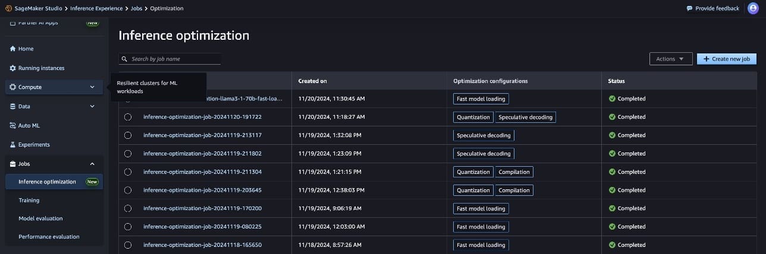This screenshot has width=766, height=254.
Task: Click the SageMaker Studio logo icon
Action: (8, 8)
